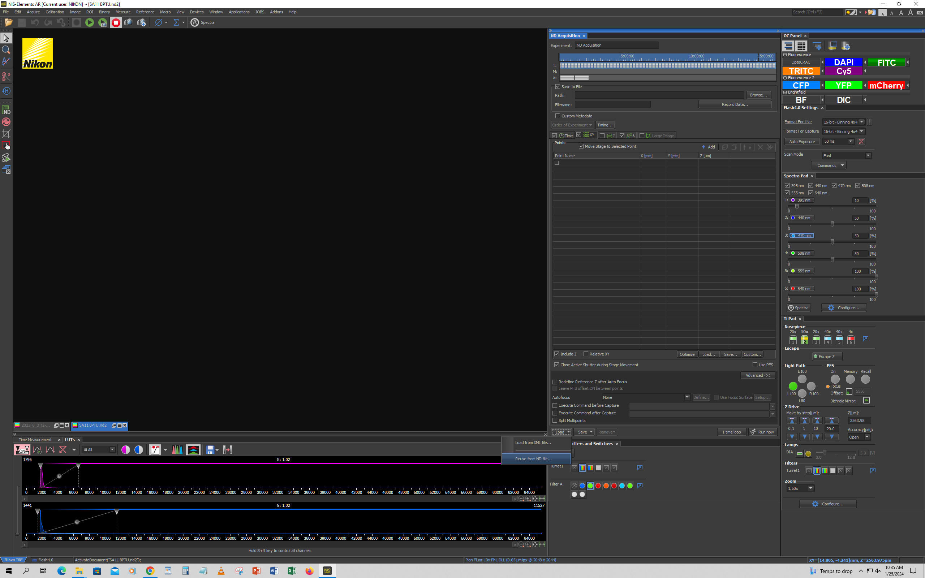Toggle the Save to File checkbox
Viewport: 925px width, 578px height.
558,87
